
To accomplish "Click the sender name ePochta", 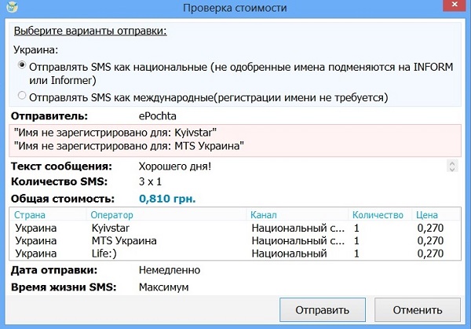I will tap(158, 116).
